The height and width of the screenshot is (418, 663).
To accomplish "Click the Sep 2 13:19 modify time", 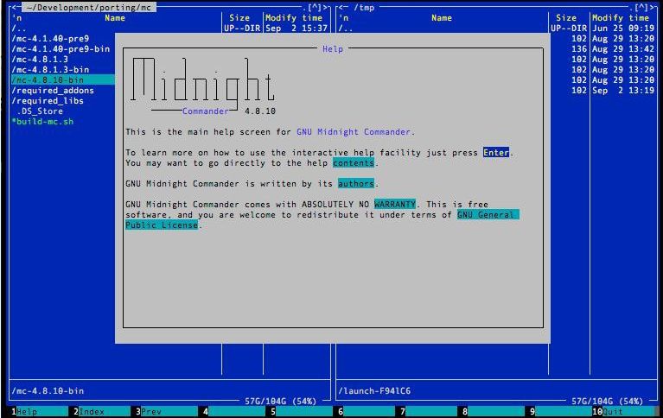I will (623, 91).
